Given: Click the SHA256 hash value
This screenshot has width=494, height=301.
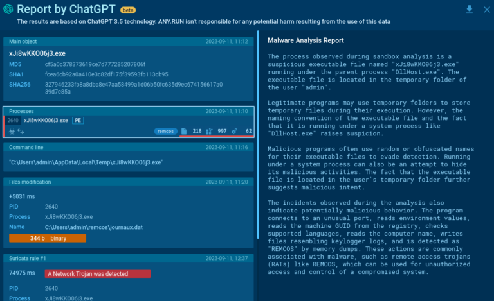Looking at the screenshot, I should tap(134, 88).
